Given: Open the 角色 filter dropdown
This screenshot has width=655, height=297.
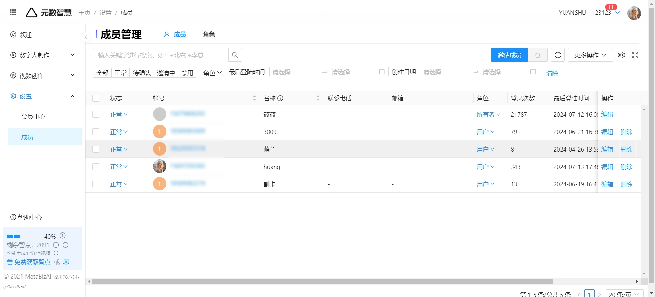Looking at the screenshot, I should pos(212,73).
